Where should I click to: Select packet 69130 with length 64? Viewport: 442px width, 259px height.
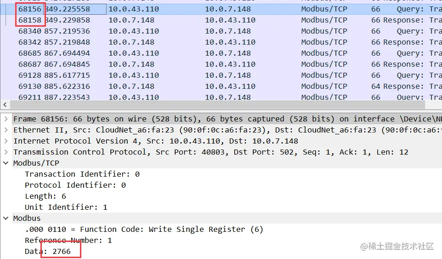click(184, 86)
